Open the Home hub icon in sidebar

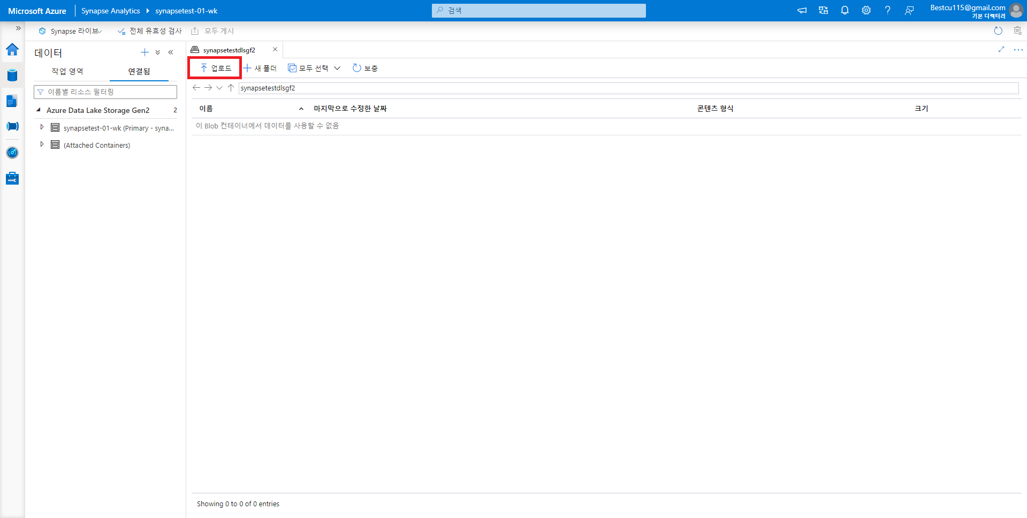[12, 50]
